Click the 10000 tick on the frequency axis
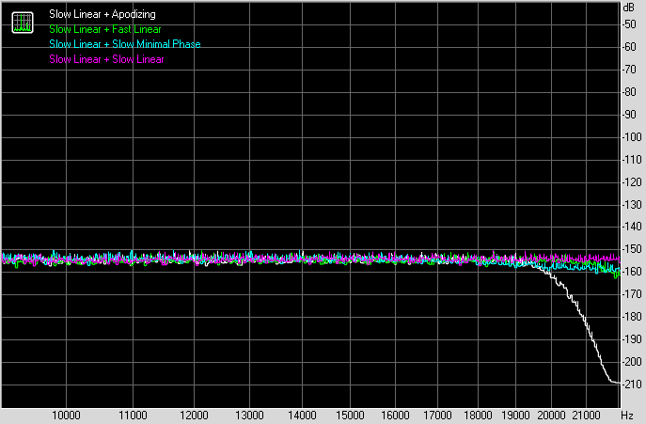Viewport: 646px width, 424px height. pos(66,415)
